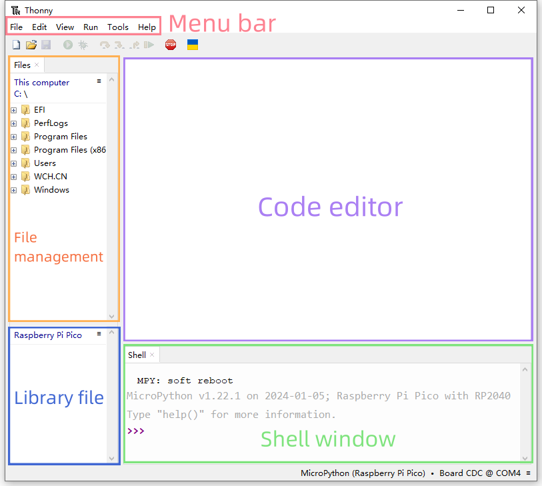Click up arrow of Raspberry Pi Pico scrollbar
542x486 pixels.
(x=111, y=332)
